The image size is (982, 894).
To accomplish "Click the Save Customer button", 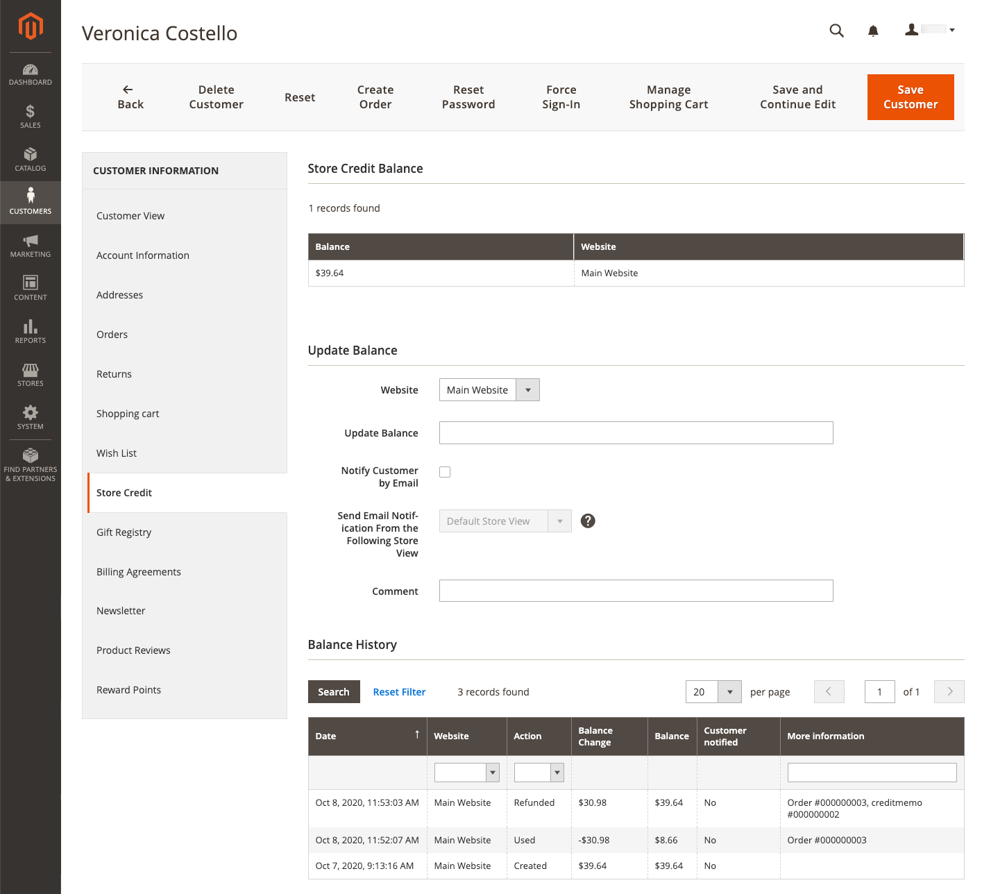I will coord(910,97).
